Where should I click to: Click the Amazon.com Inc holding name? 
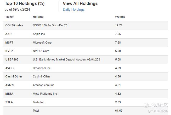[x=43, y=85]
